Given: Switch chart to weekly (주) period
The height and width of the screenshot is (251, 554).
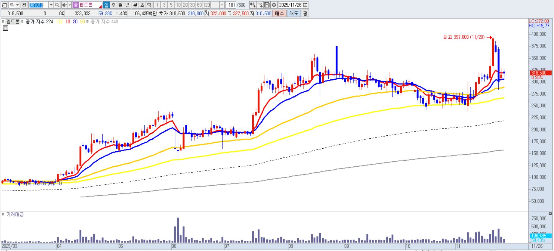Looking at the screenshot, I should pos(113,5).
